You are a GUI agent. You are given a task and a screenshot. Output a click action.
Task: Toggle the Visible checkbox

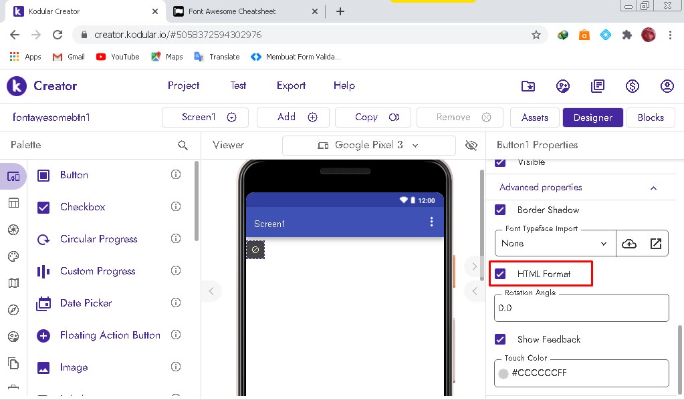(500, 162)
